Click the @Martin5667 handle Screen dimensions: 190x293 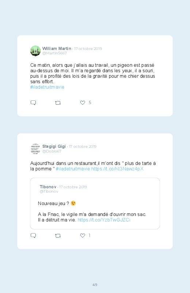(54, 53)
